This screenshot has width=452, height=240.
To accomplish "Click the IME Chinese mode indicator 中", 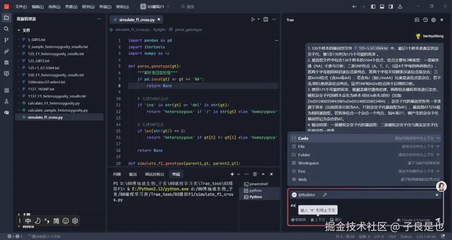I will (28, 221).
